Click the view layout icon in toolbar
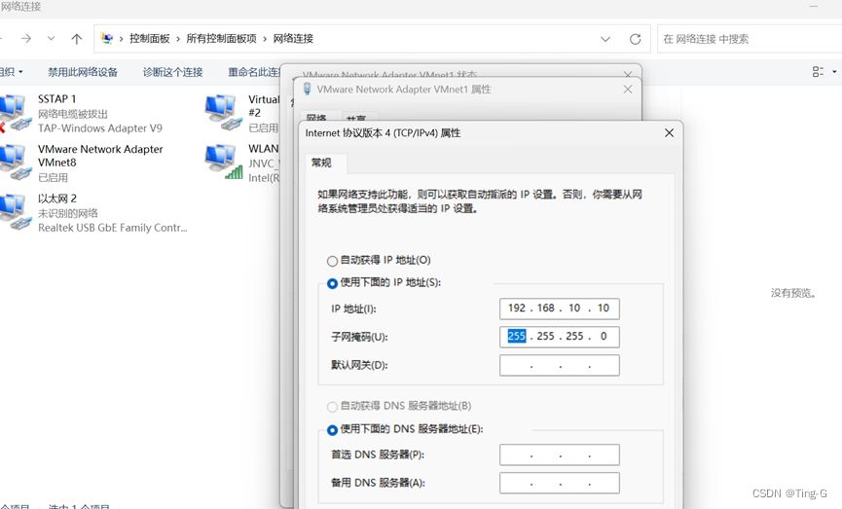The image size is (842, 509). click(818, 72)
